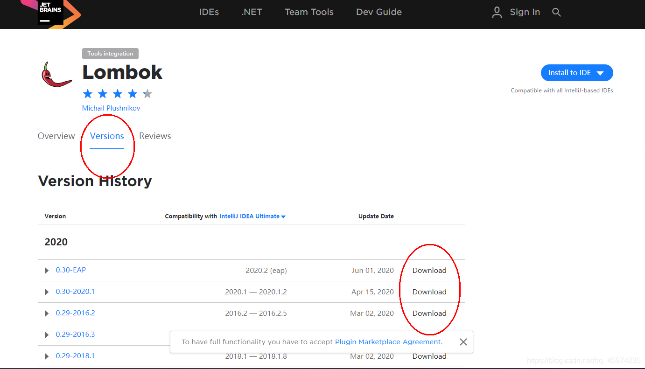This screenshot has height=369, width=645.
Task: Download version 0.29-2016.2
Action: (429, 313)
